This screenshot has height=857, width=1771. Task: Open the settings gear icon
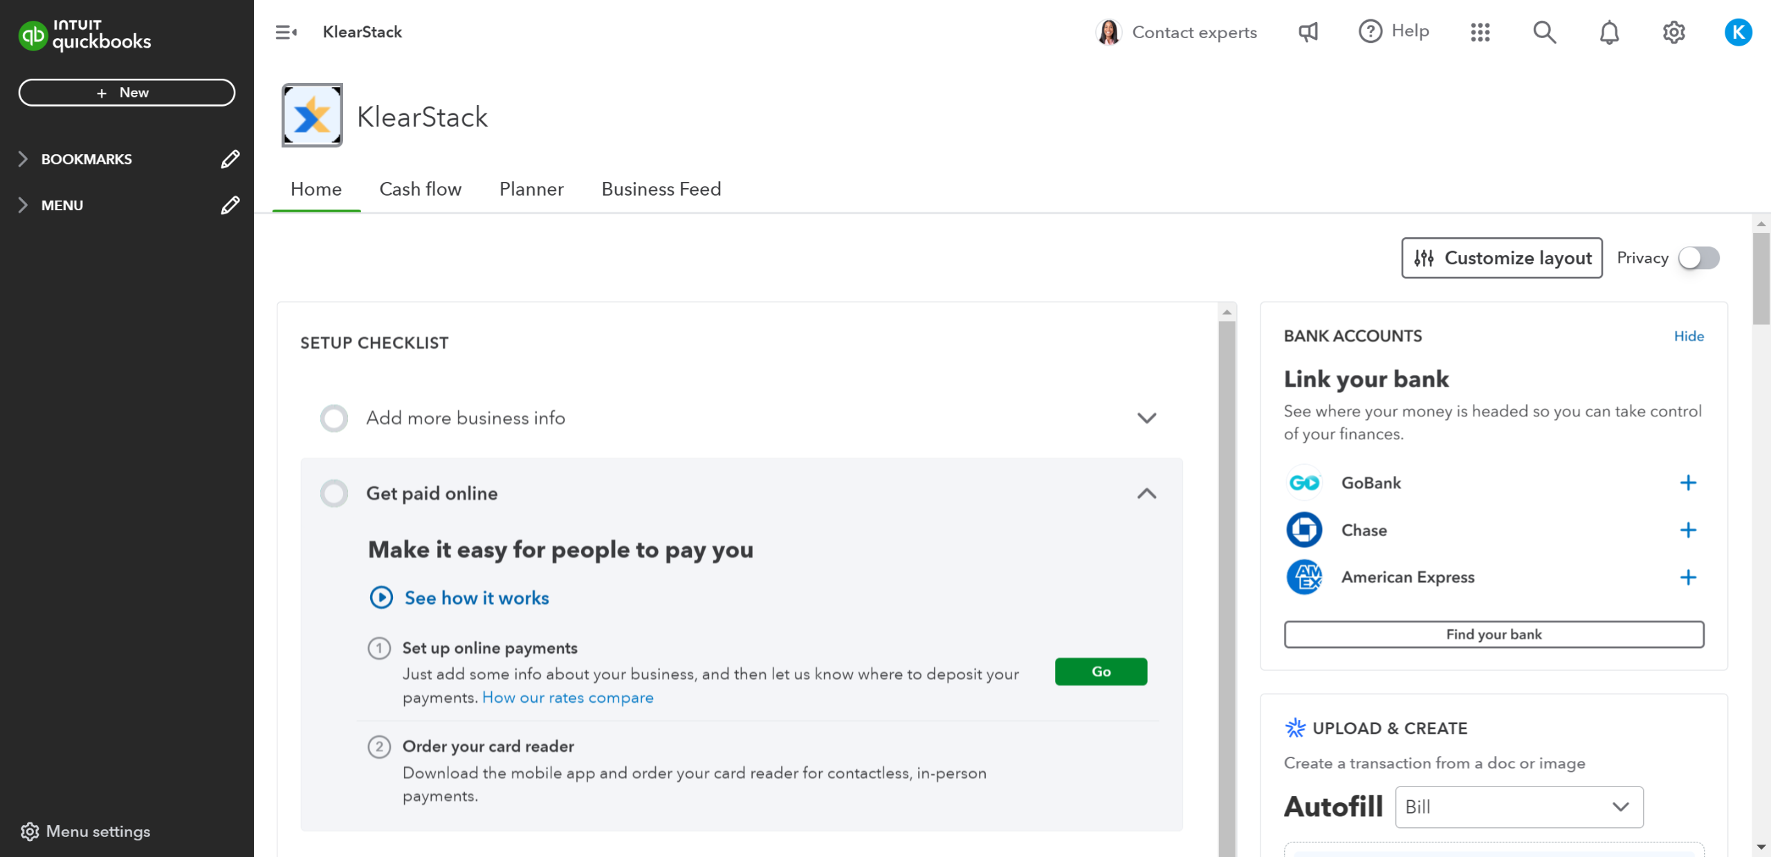pyautogui.click(x=1673, y=33)
